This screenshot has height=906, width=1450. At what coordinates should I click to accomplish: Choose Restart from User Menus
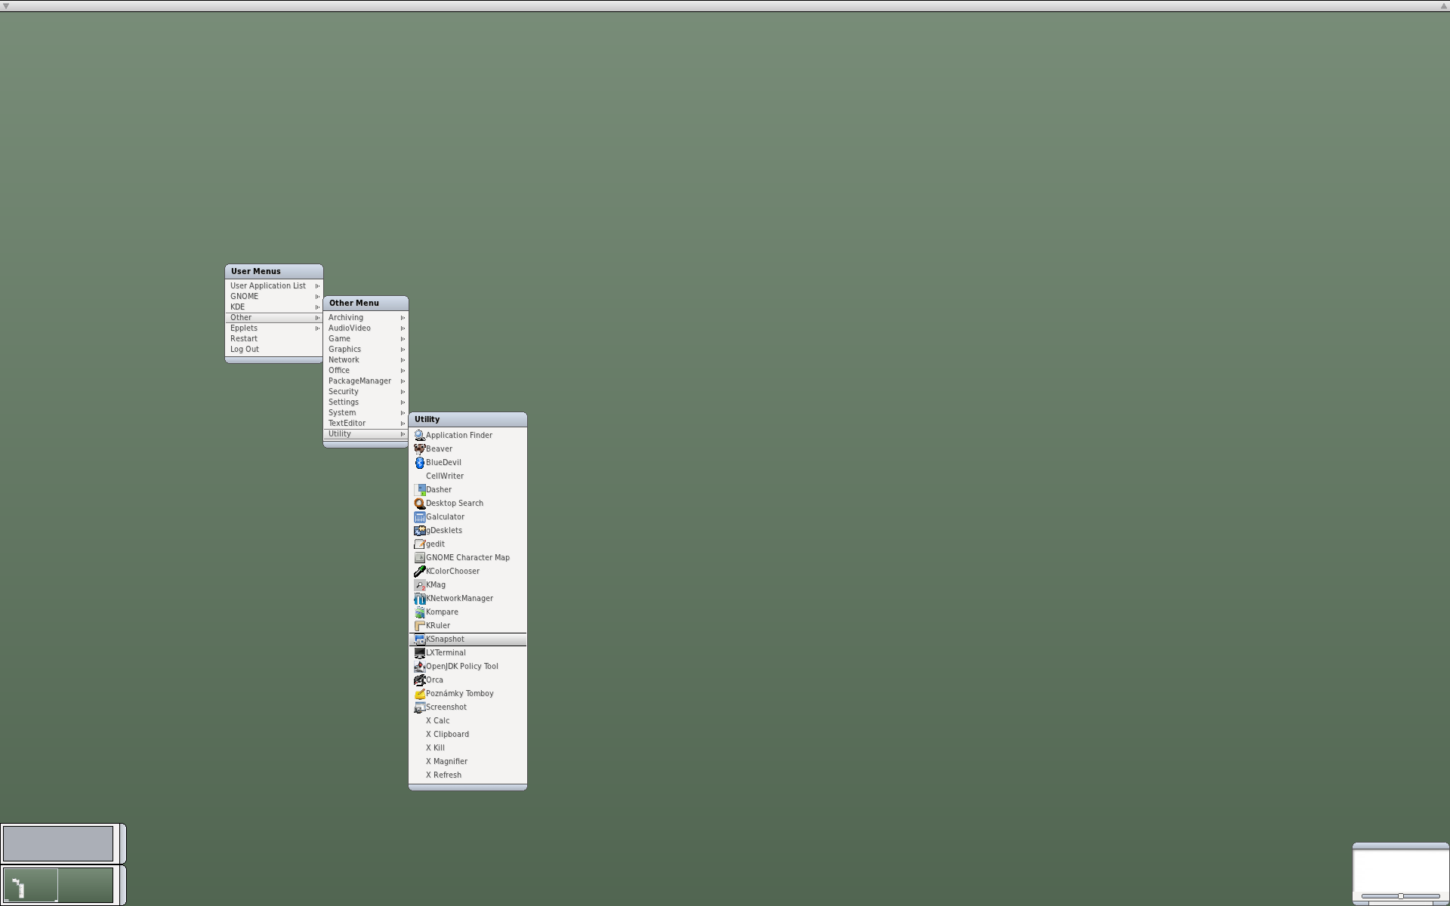(274, 339)
